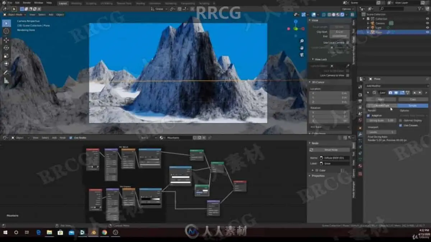Open the Mail app from taskbar

pyautogui.click(x=71, y=232)
